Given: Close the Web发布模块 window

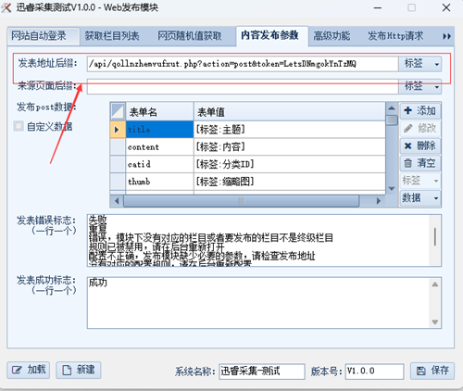Looking at the screenshot, I should pos(446,7).
